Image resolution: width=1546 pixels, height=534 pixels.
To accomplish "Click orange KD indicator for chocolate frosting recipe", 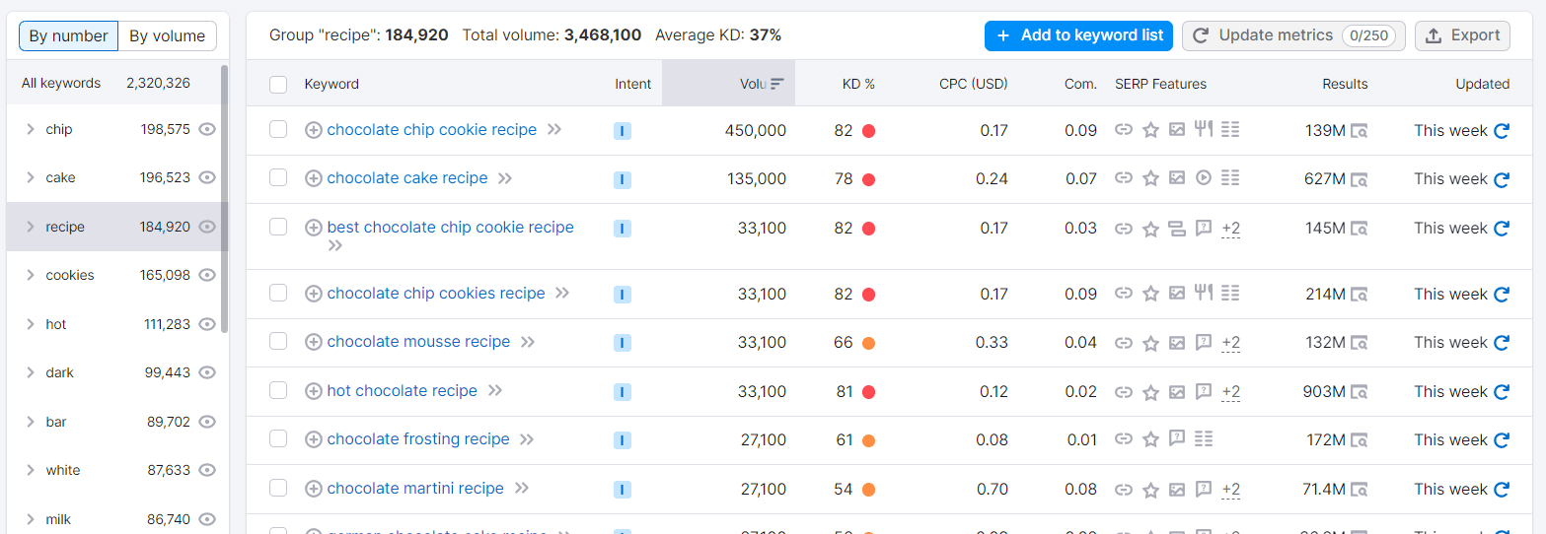I will [x=869, y=441].
